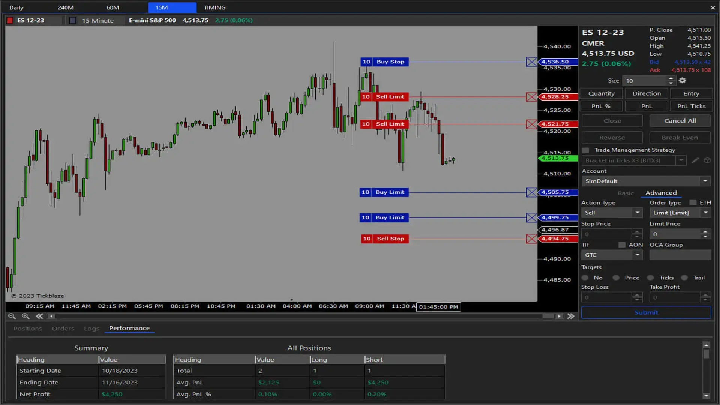Switch to the 240M timeframe tab
This screenshot has height=405, width=720.
[x=66, y=7]
